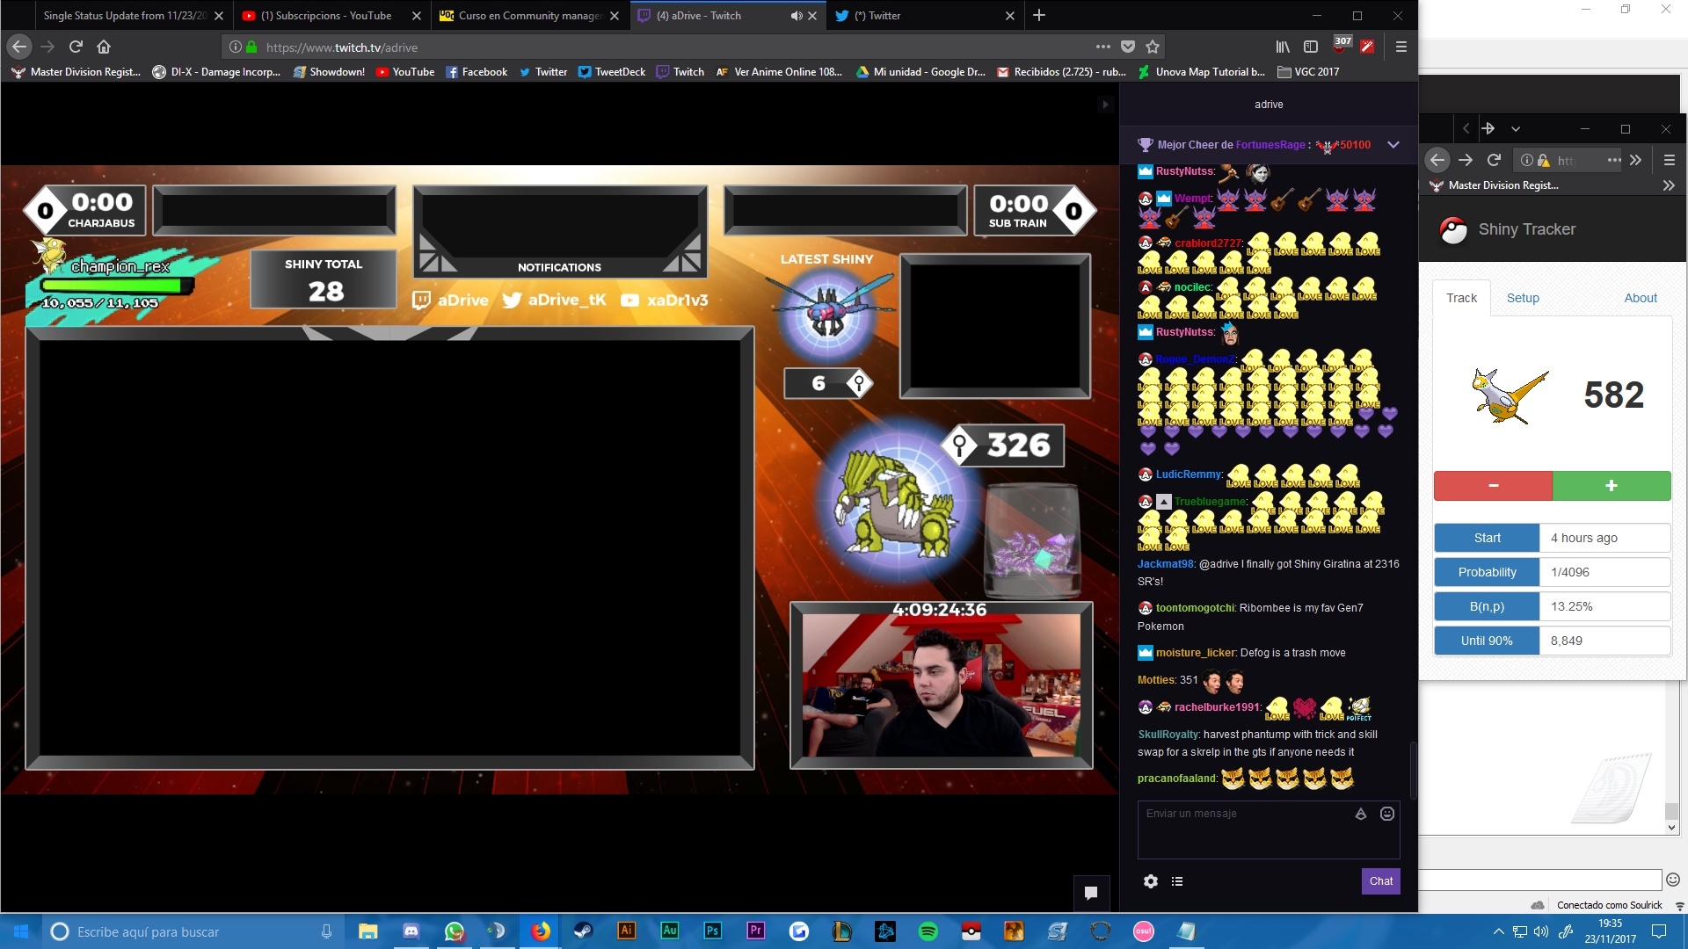The height and width of the screenshot is (949, 1688).
Task: Open a new Firefox tab
Action: coord(1039,15)
